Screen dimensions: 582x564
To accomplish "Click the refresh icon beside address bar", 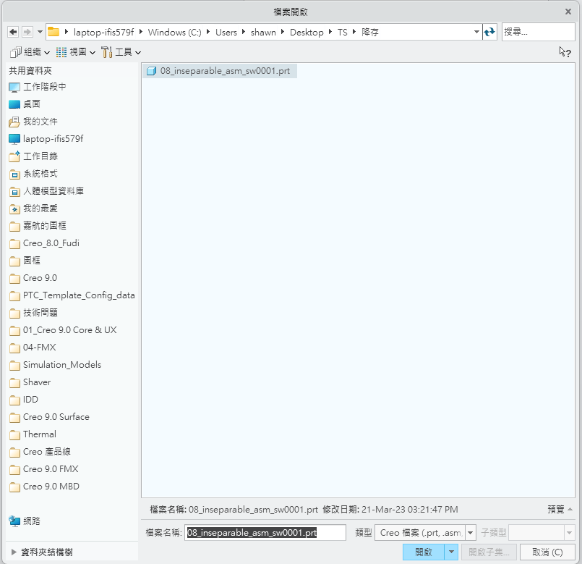I will pos(490,32).
